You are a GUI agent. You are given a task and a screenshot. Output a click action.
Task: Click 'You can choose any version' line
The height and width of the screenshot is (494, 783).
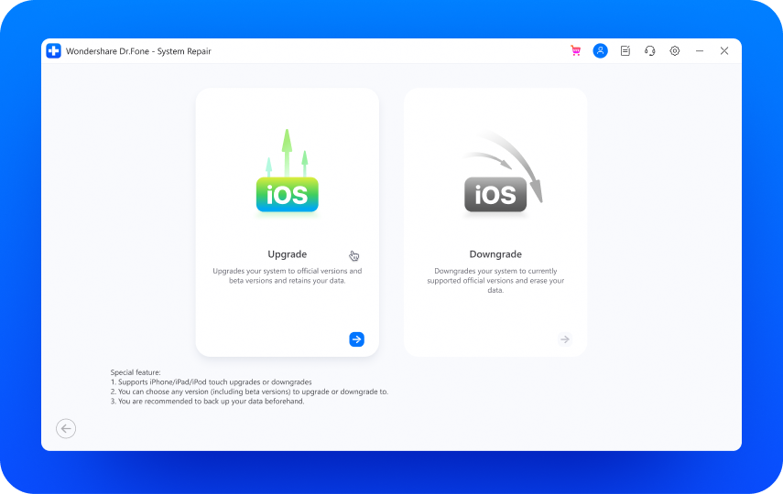click(249, 392)
